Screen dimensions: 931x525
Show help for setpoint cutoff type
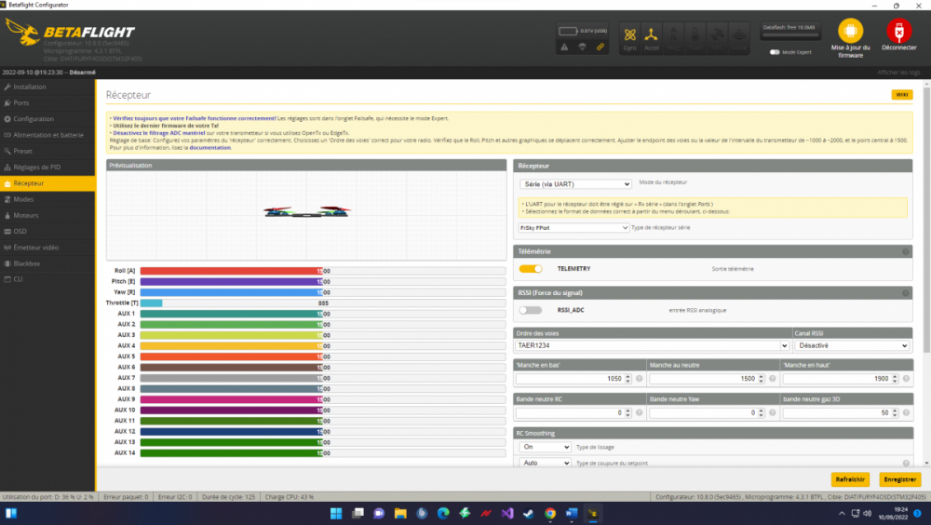[906, 463]
